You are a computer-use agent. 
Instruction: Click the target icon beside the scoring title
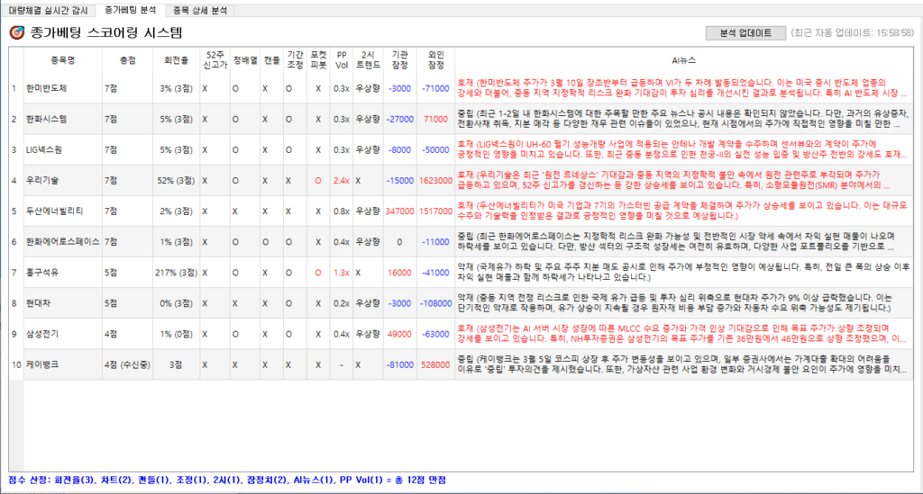point(16,33)
